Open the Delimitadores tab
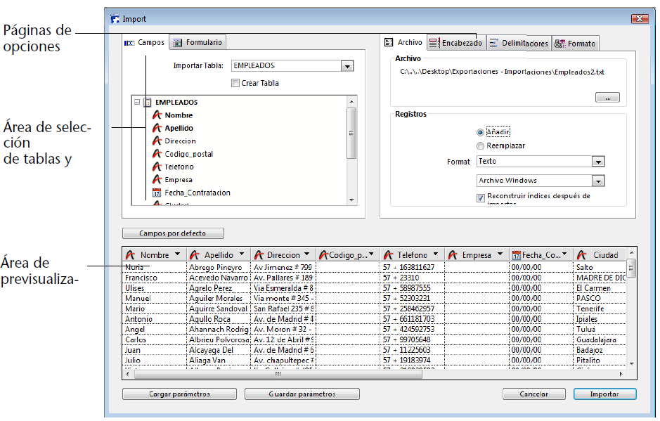 point(518,44)
